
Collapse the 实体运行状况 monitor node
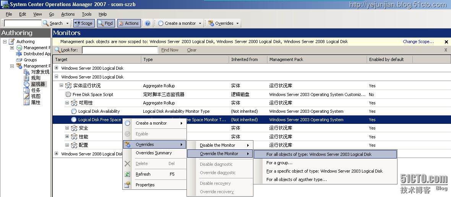[61, 85]
